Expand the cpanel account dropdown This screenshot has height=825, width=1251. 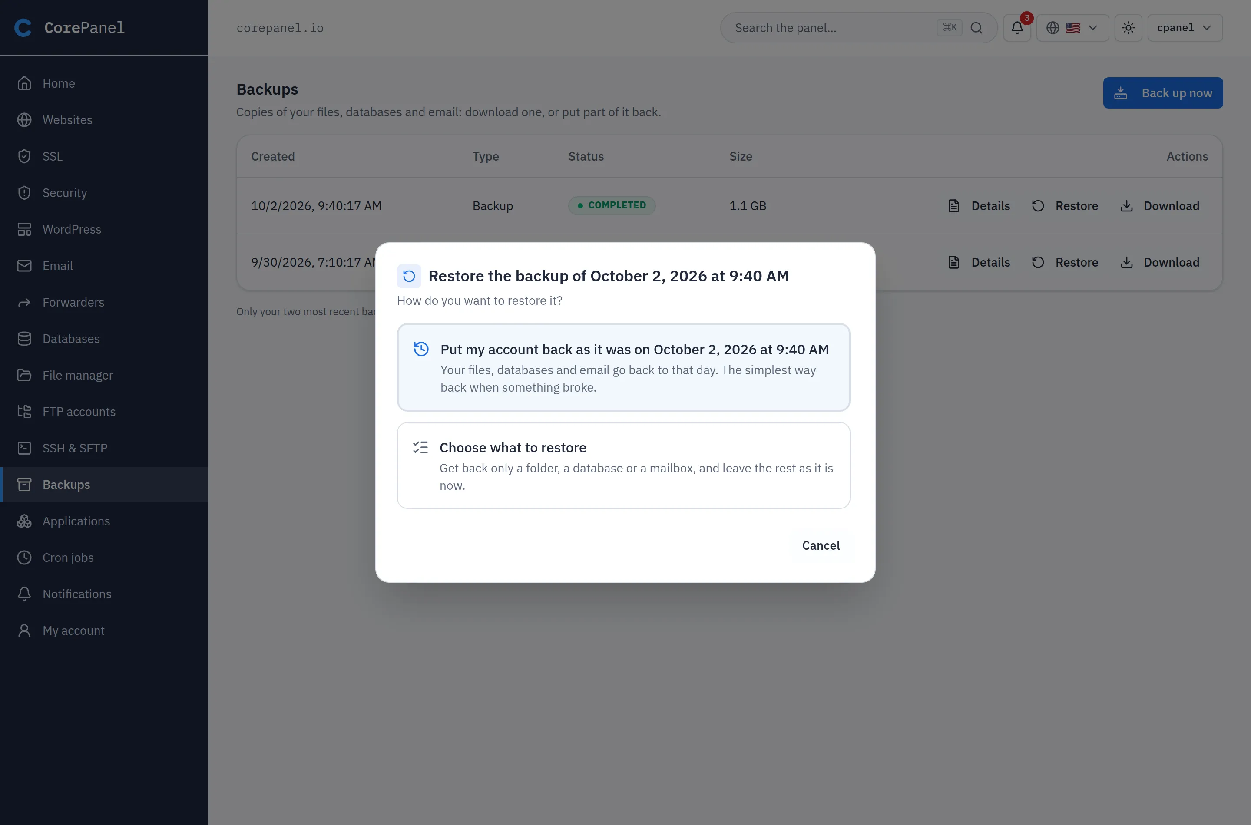[x=1185, y=28]
